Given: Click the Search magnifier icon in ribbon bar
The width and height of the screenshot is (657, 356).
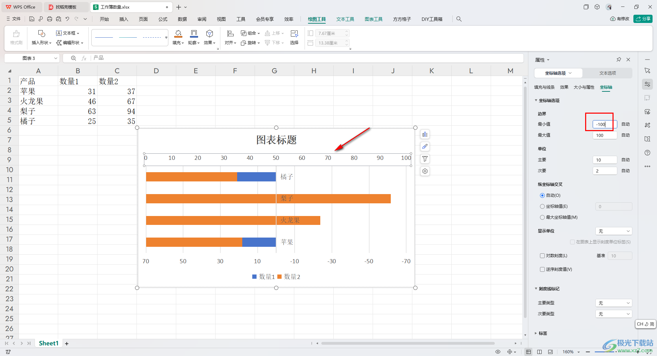Looking at the screenshot, I should 459,19.
